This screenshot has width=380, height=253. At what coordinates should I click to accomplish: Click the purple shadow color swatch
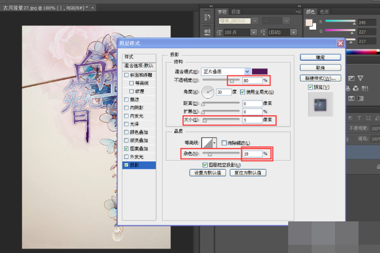[260, 71]
